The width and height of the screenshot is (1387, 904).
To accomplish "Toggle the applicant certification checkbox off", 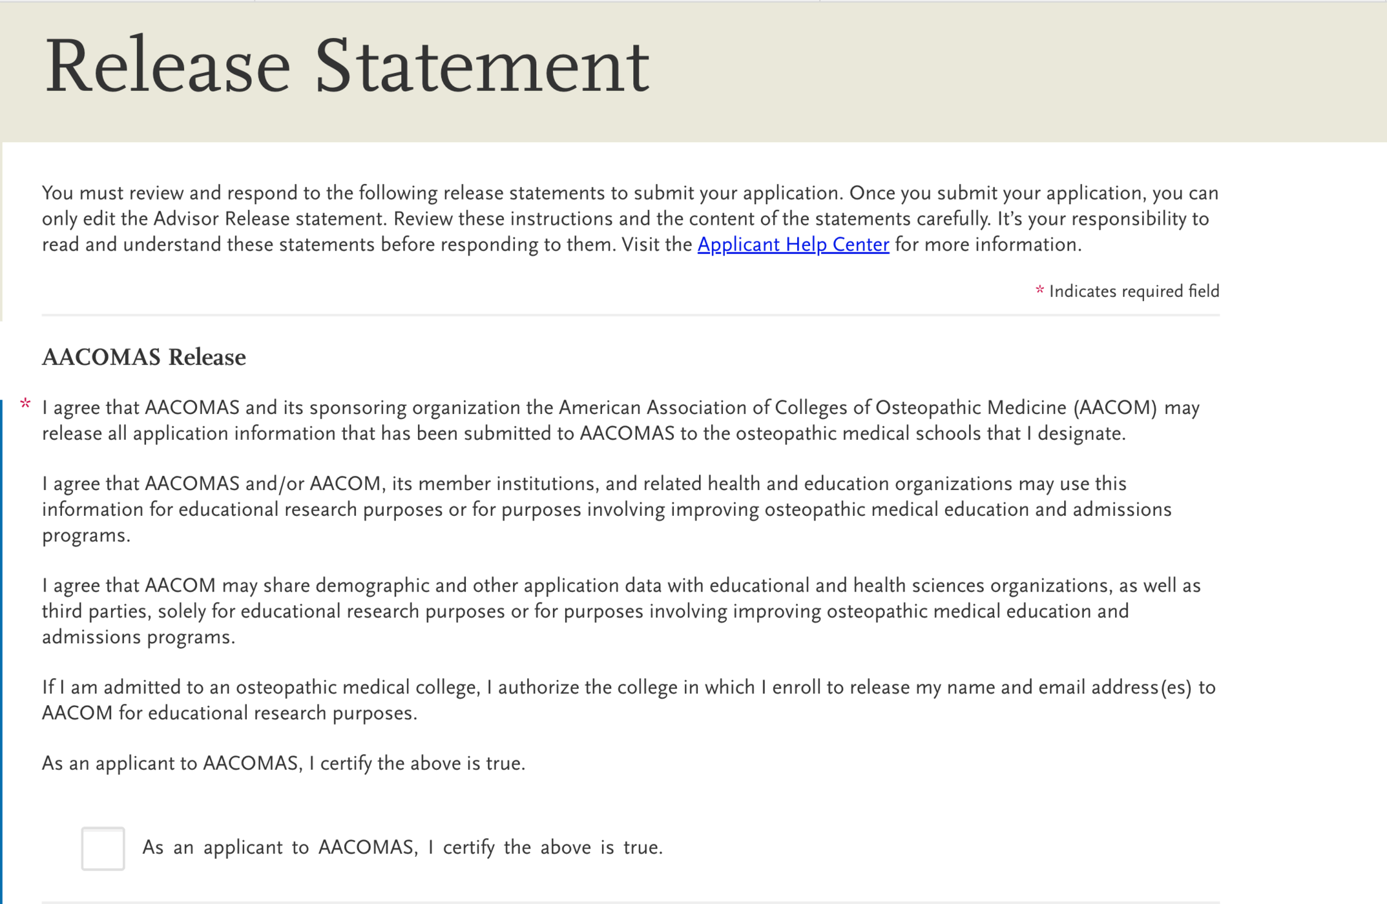I will pyautogui.click(x=103, y=849).
